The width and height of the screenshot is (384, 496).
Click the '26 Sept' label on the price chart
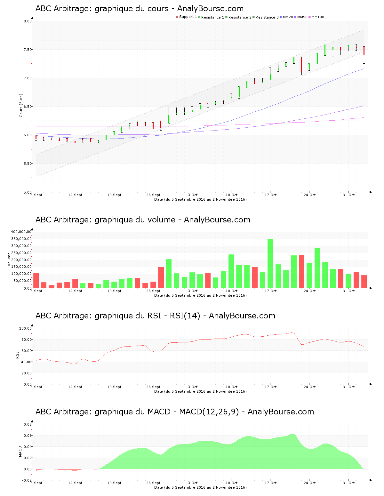(154, 195)
